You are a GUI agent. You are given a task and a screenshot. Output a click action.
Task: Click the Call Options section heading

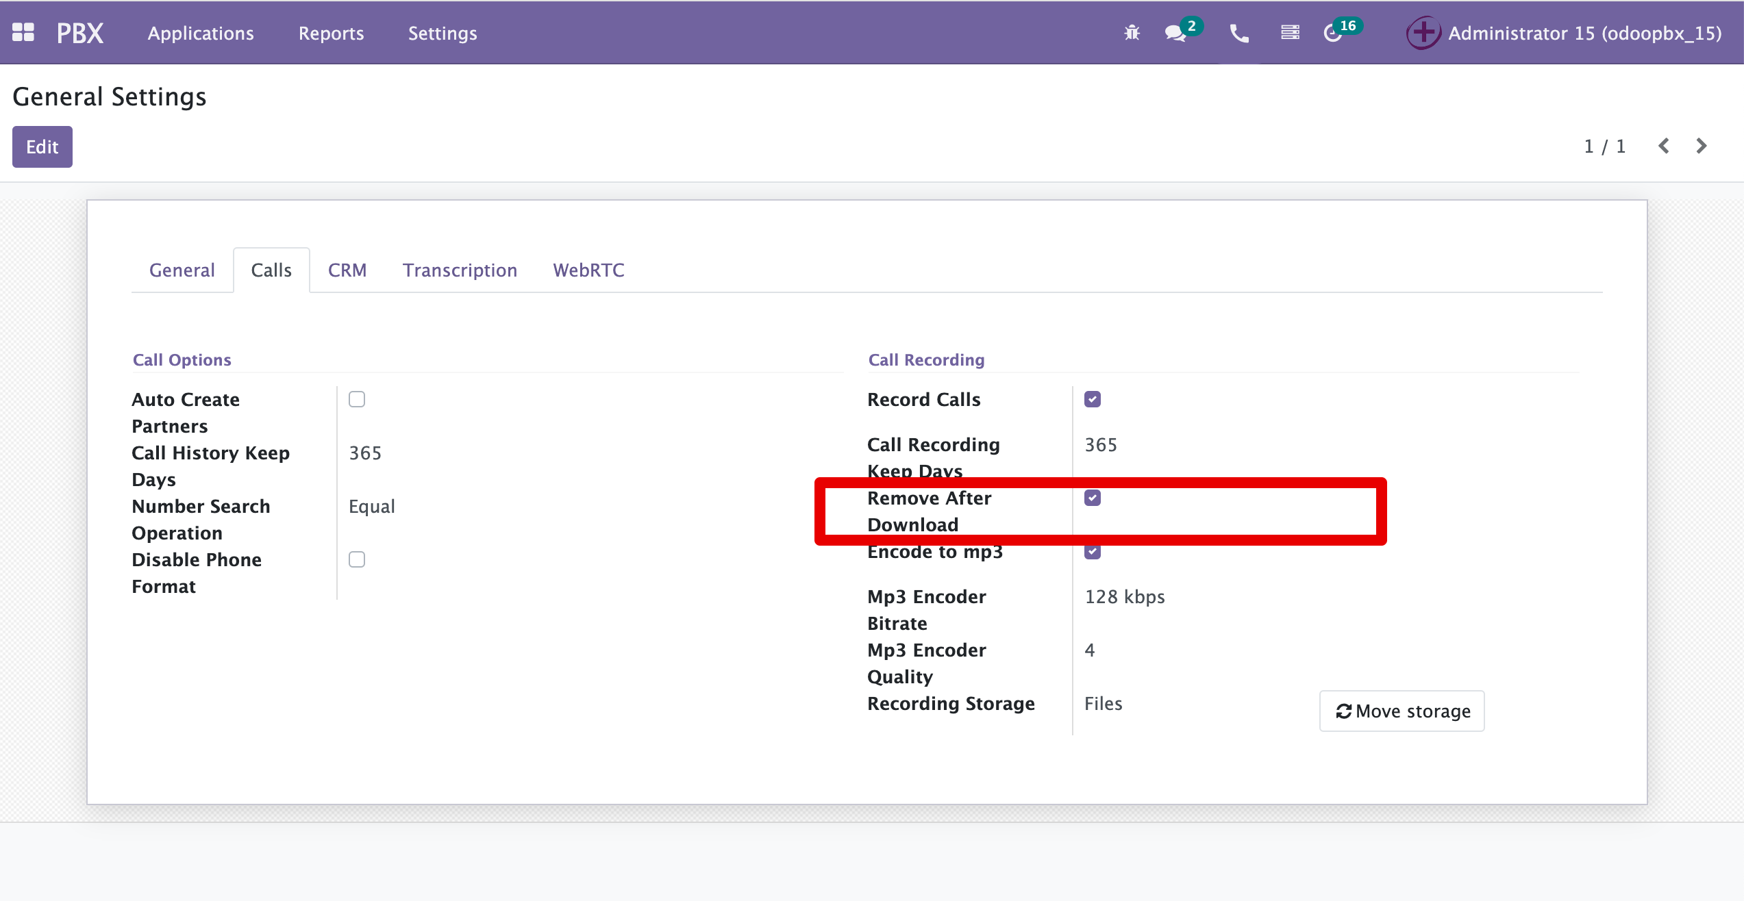click(x=182, y=359)
